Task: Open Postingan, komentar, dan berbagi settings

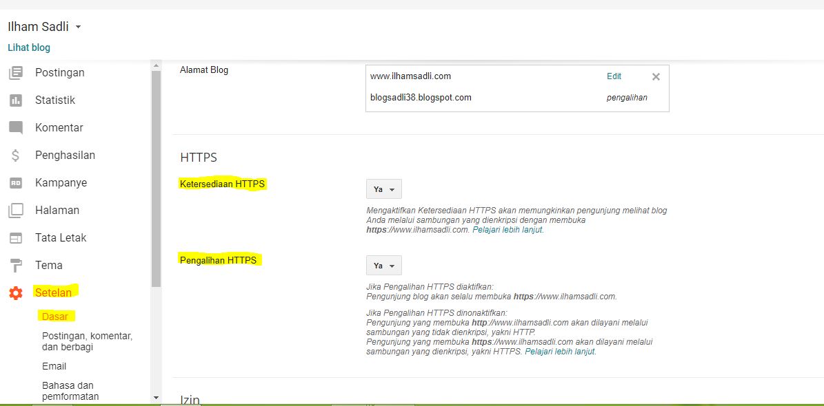Action: pyautogui.click(x=87, y=341)
